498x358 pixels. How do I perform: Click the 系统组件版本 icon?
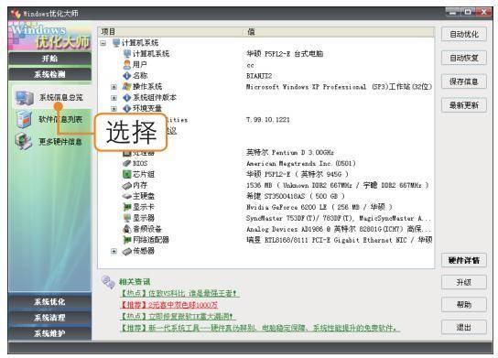click(127, 98)
